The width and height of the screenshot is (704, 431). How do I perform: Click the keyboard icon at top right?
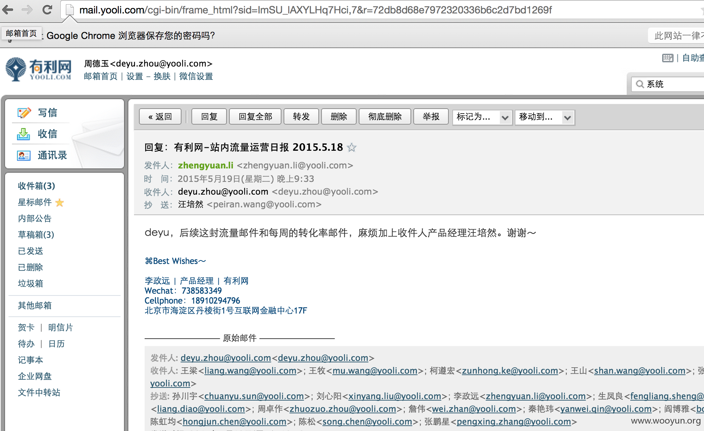point(667,58)
